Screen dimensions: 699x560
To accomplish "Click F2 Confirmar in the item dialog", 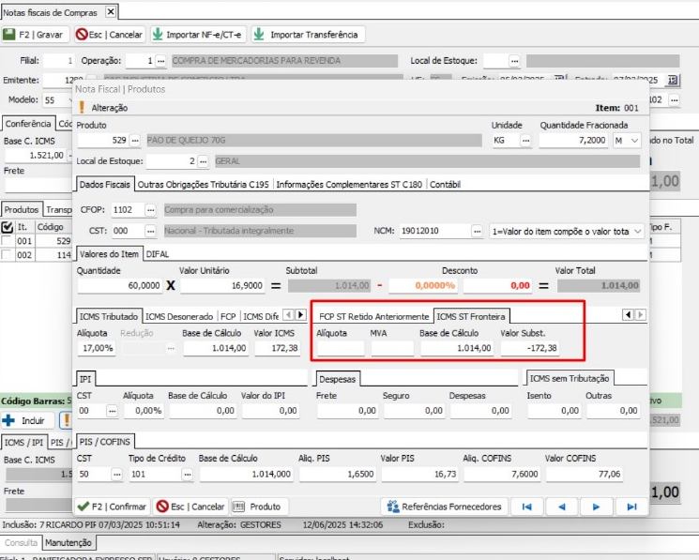I will (113, 507).
